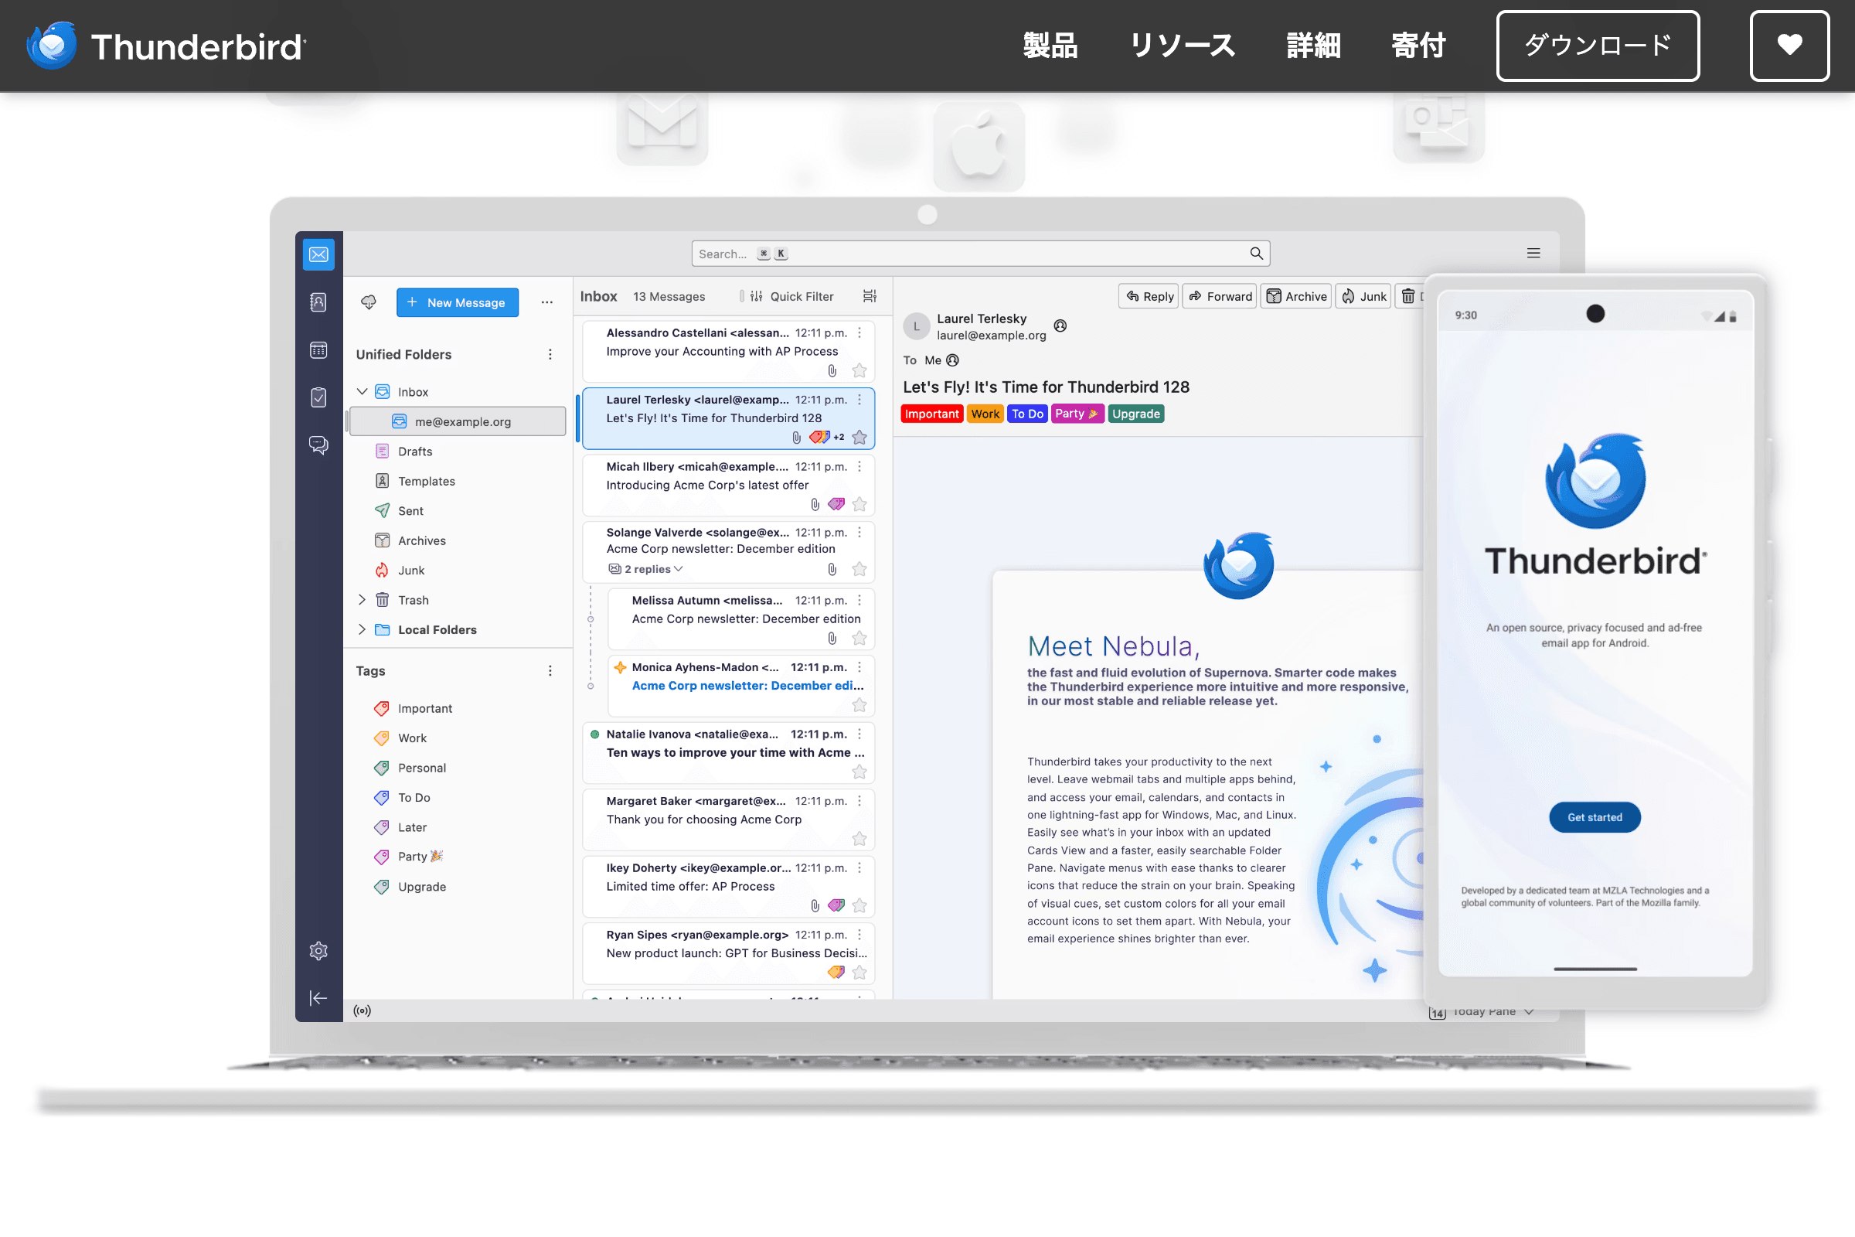Open the Tasks sidebar icon
The width and height of the screenshot is (1855, 1237).
tap(318, 397)
